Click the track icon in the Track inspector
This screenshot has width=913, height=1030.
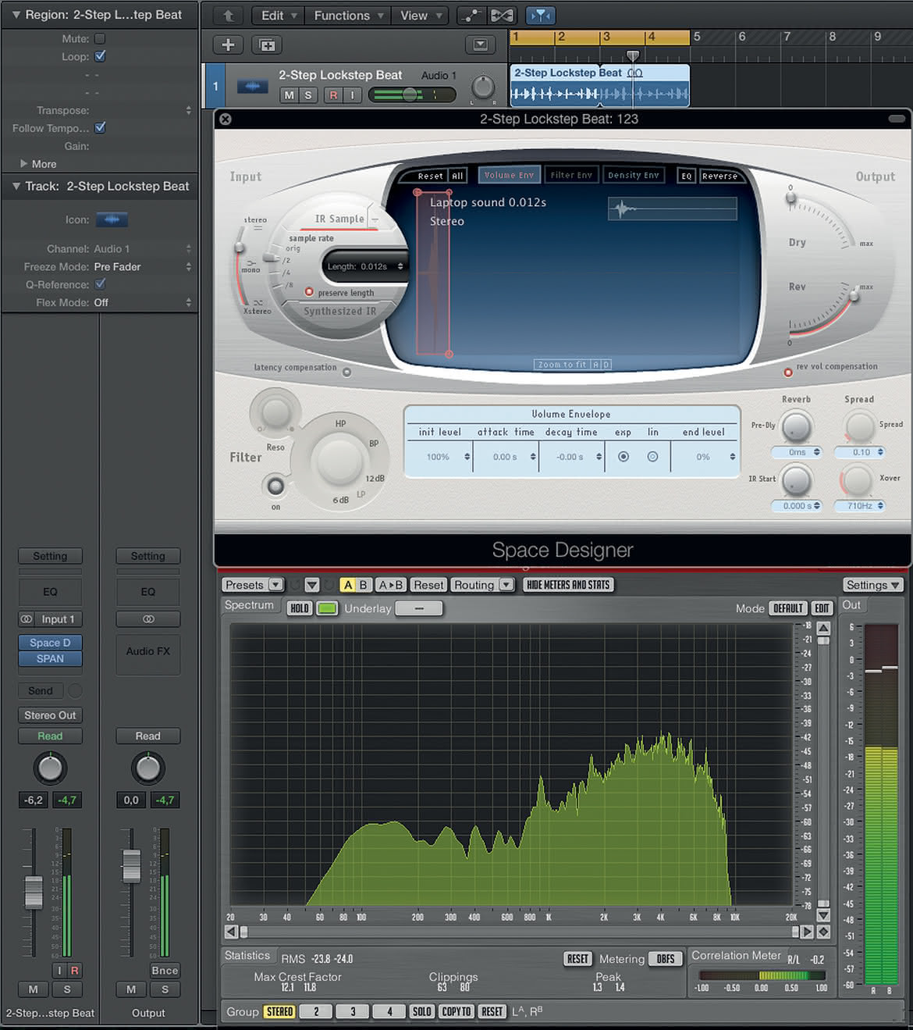[x=112, y=219]
